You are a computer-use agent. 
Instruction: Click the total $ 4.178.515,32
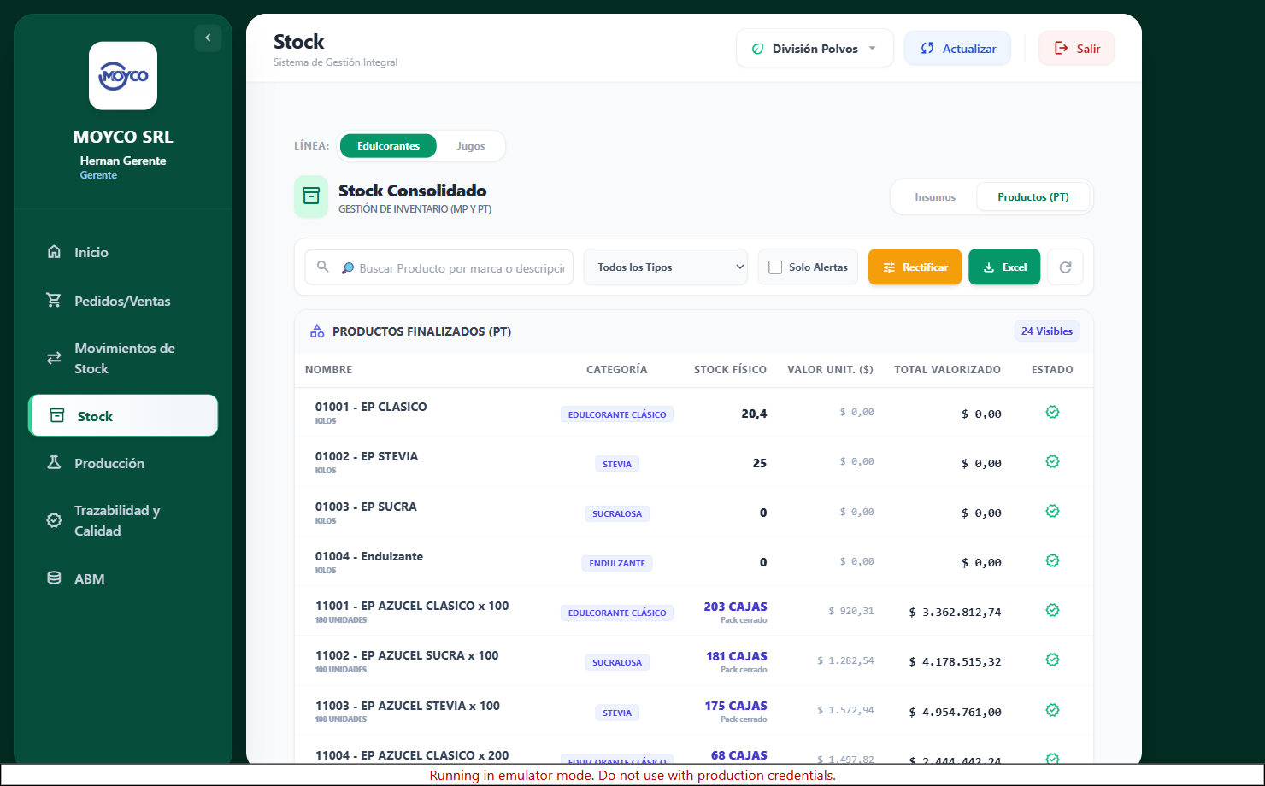click(955, 661)
